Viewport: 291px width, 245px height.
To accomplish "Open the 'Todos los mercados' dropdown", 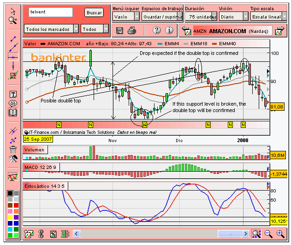I will (51, 29).
